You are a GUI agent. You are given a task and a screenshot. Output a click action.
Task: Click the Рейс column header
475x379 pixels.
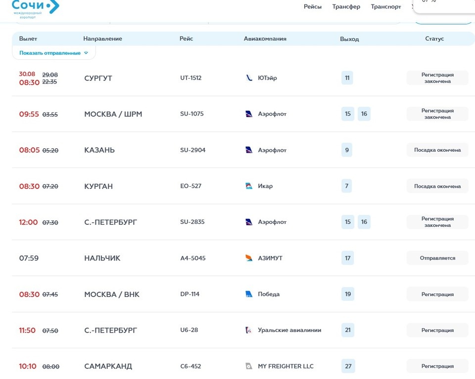point(187,39)
